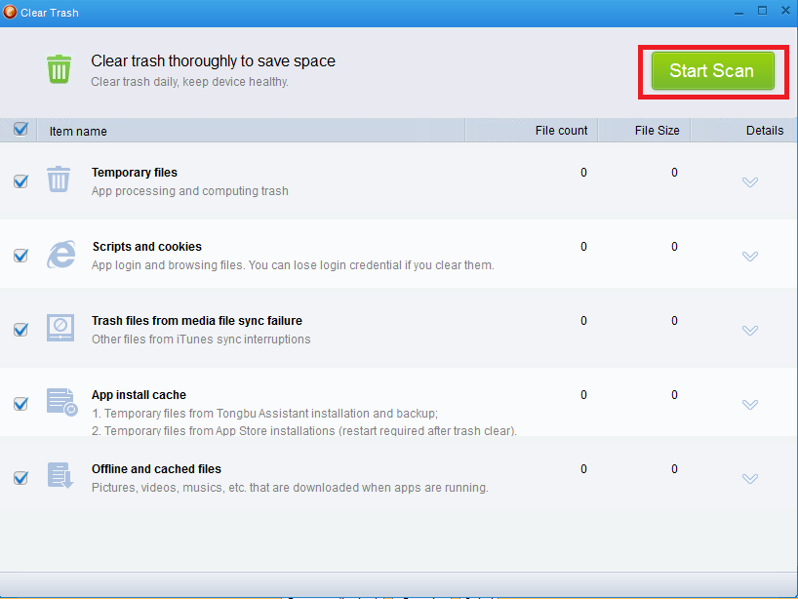This screenshot has height=599, width=798.
Task: Expand details for Temporary files
Action: coord(750,182)
